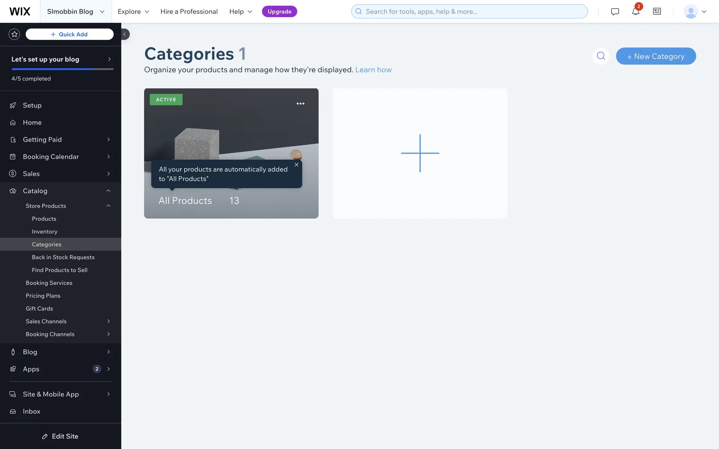Open the notifications bell icon

click(635, 12)
